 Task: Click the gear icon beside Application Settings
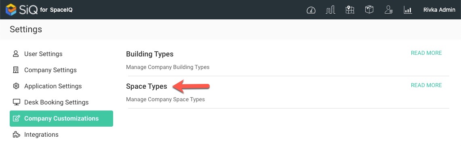pos(16,86)
